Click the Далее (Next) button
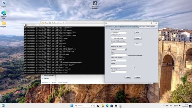Screen dimensions: 192x108 tap(128, 77)
